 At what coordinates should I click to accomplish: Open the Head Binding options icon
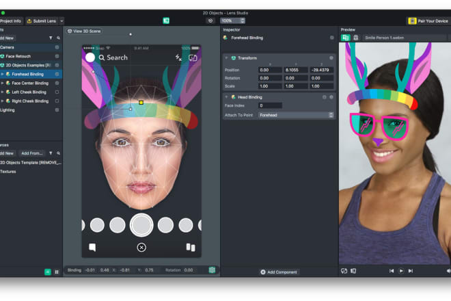point(331,97)
